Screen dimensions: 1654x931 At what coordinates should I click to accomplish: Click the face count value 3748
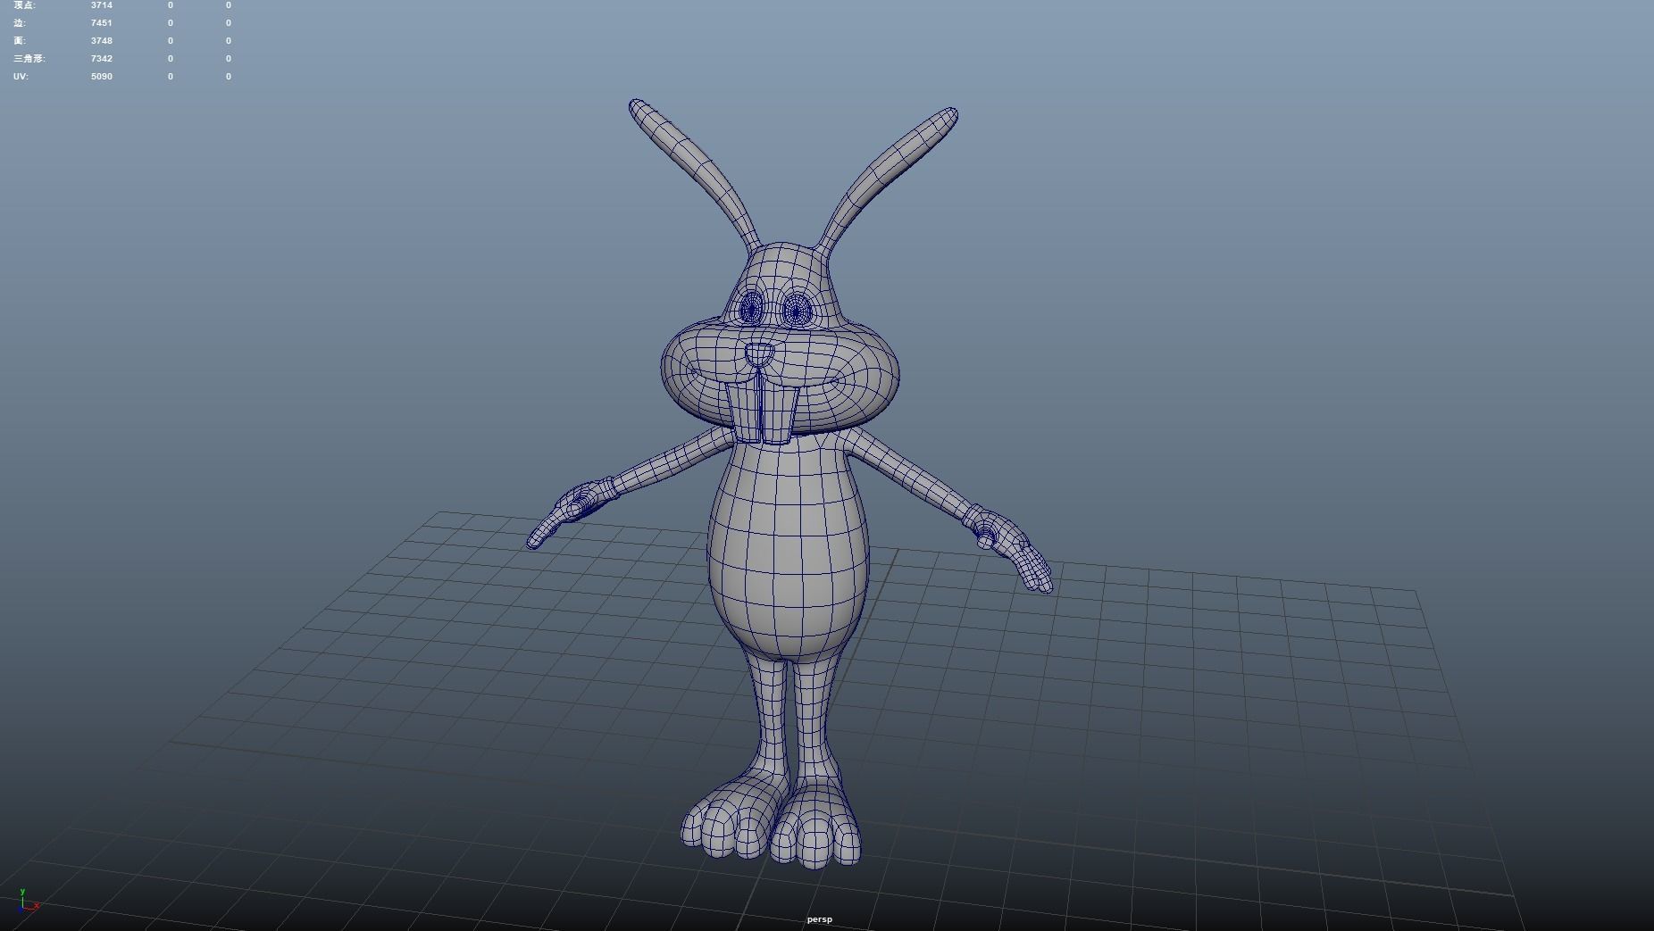[x=102, y=41]
